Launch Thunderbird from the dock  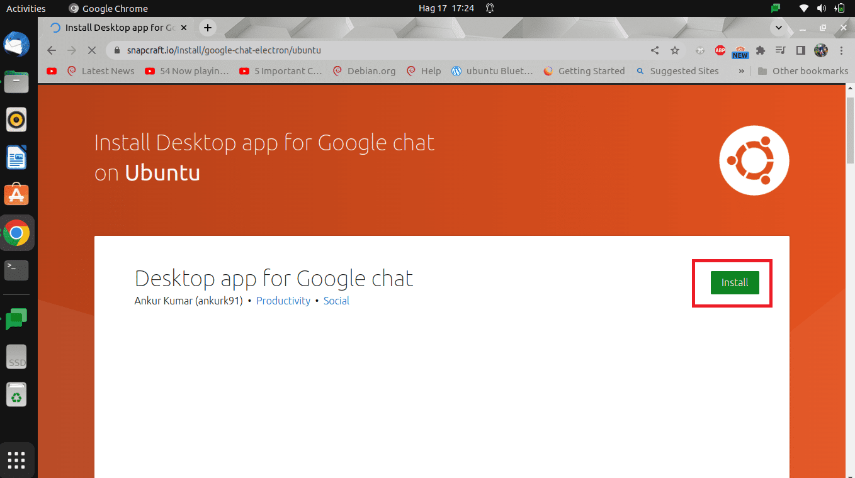tap(16, 43)
